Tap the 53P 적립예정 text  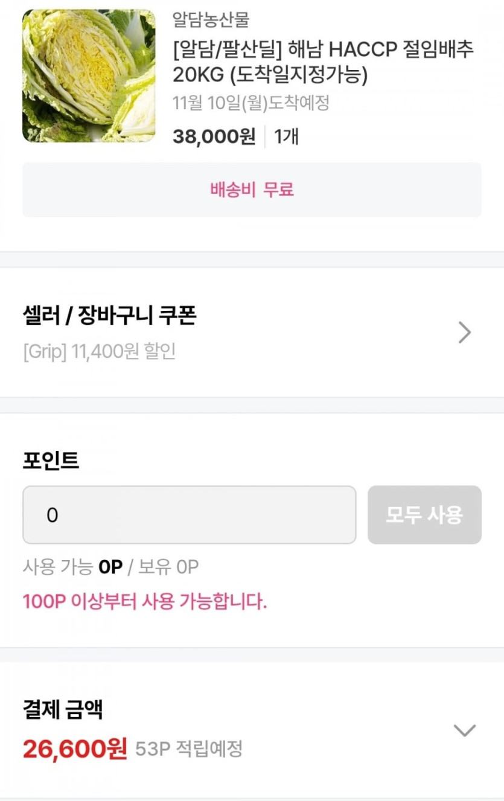point(188,749)
